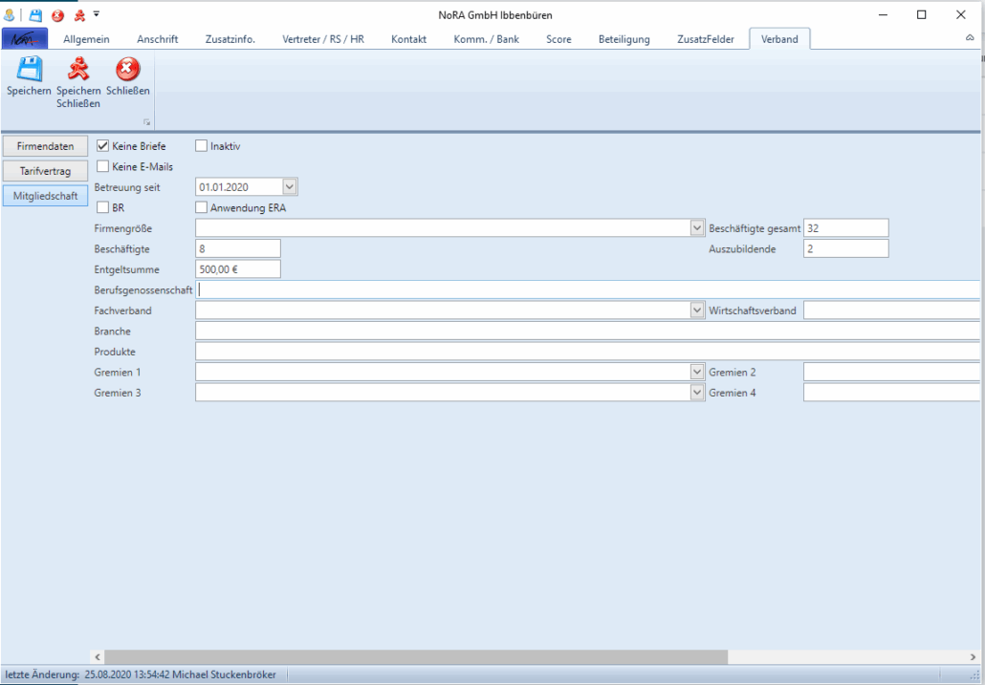985x685 pixels.
Task: Expand the Firmengröße dropdown list
Action: (696, 228)
